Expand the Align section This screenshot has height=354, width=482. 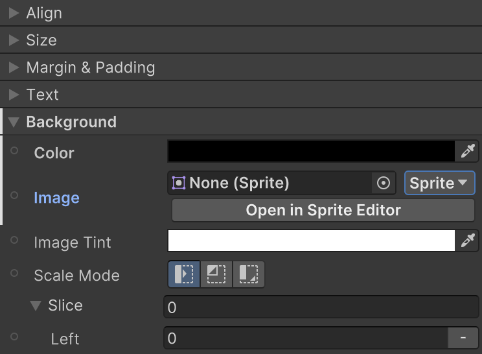pyautogui.click(x=14, y=13)
